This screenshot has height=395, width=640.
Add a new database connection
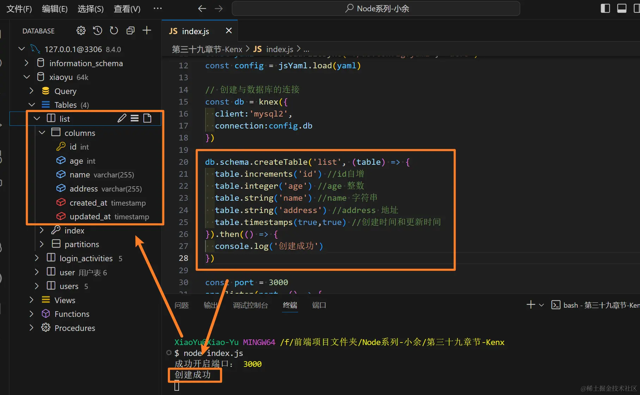coord(147,31)
